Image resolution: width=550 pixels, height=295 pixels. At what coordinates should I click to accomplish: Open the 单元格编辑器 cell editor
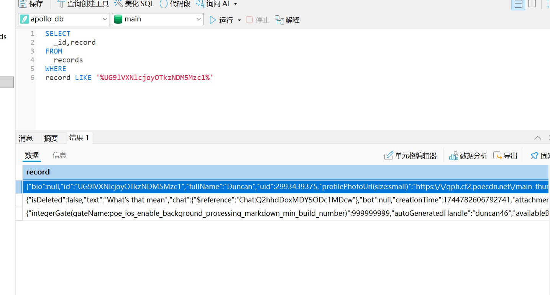pos(411,155)
